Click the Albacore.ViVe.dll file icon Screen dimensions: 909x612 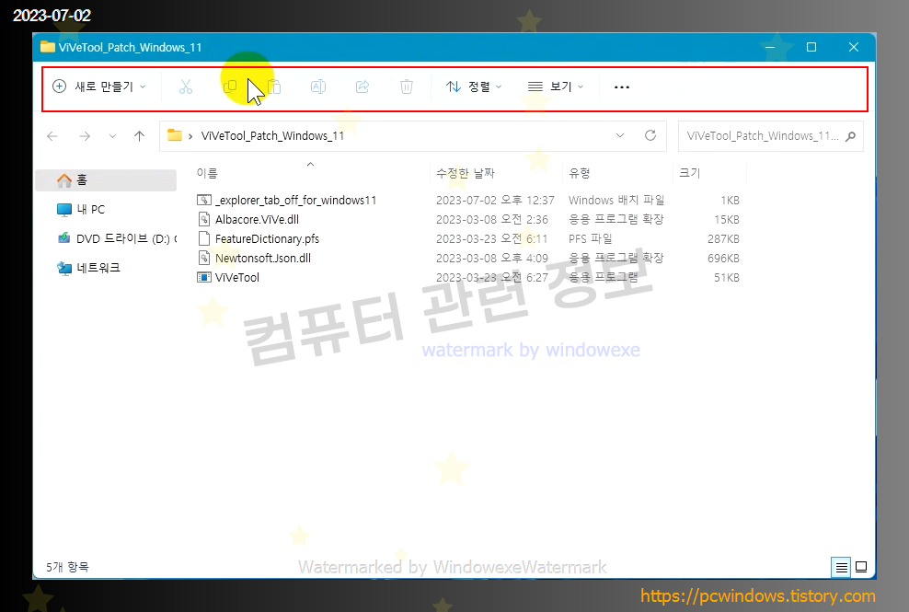pos(204,219)
